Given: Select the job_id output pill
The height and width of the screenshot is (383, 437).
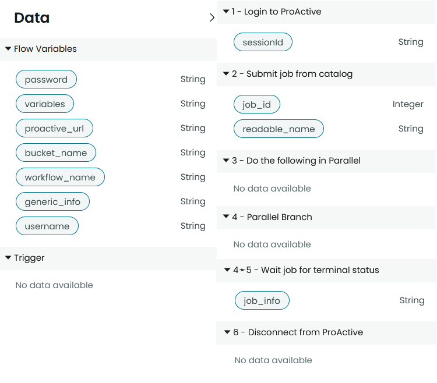Looking at the screenshot, I should click(257, 104).
